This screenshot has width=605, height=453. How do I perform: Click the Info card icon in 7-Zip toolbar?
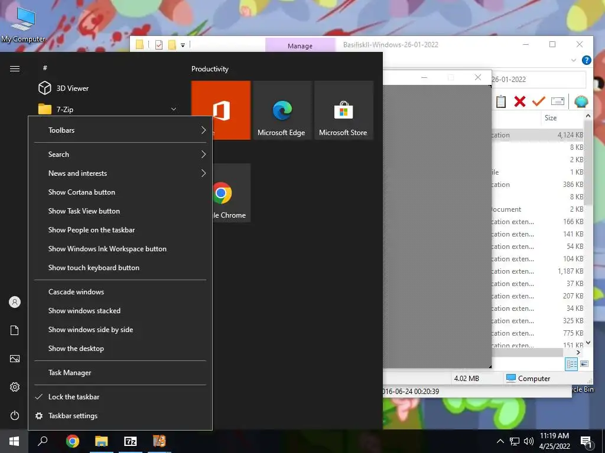coord(558,101)
